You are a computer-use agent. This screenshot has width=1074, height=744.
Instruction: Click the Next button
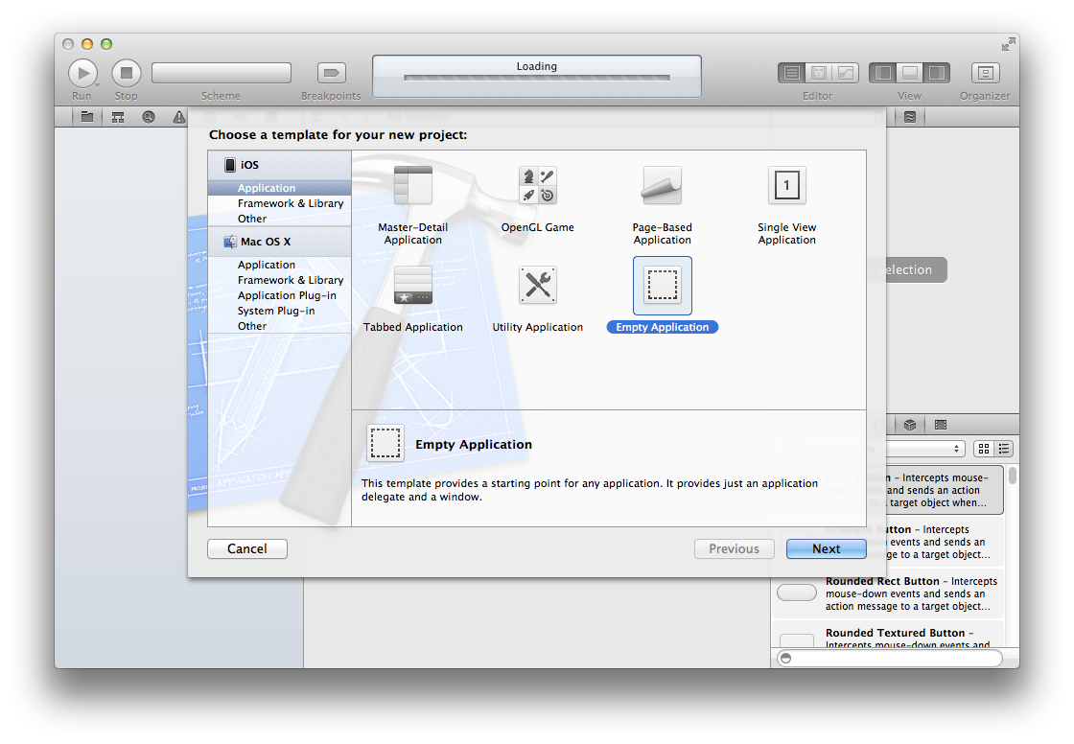826,549
